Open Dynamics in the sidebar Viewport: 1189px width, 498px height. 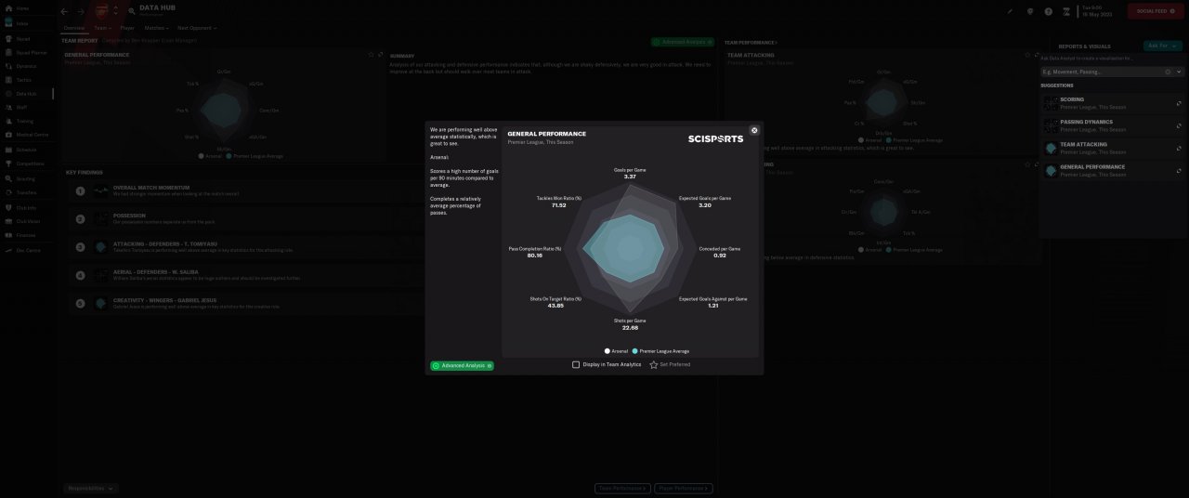coord(26,66)
